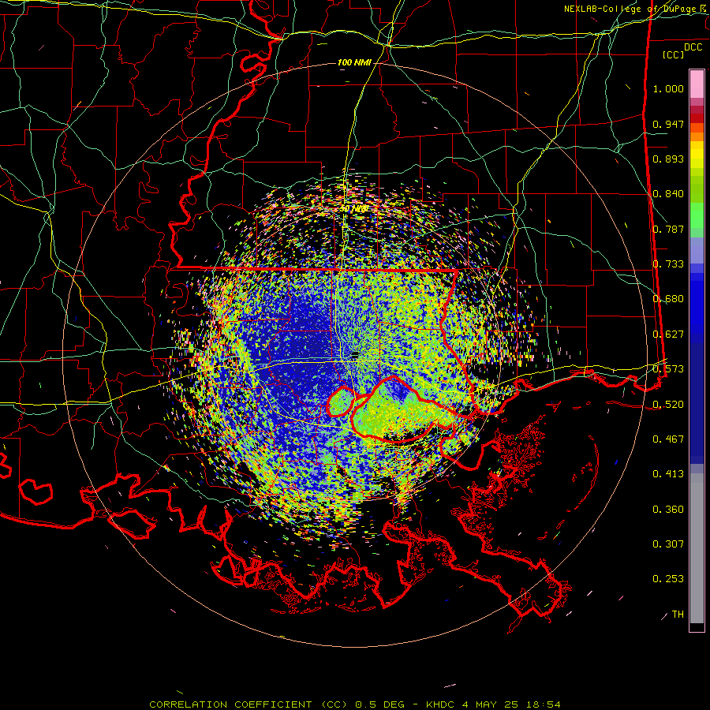710x710 pixels.
Task: Click the 0.680 legend value
Action: pyautogui.click(x=668, y=299)
